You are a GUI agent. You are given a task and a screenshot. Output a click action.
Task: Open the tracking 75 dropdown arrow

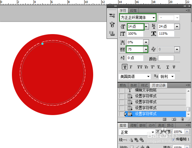tap(146, 49)
